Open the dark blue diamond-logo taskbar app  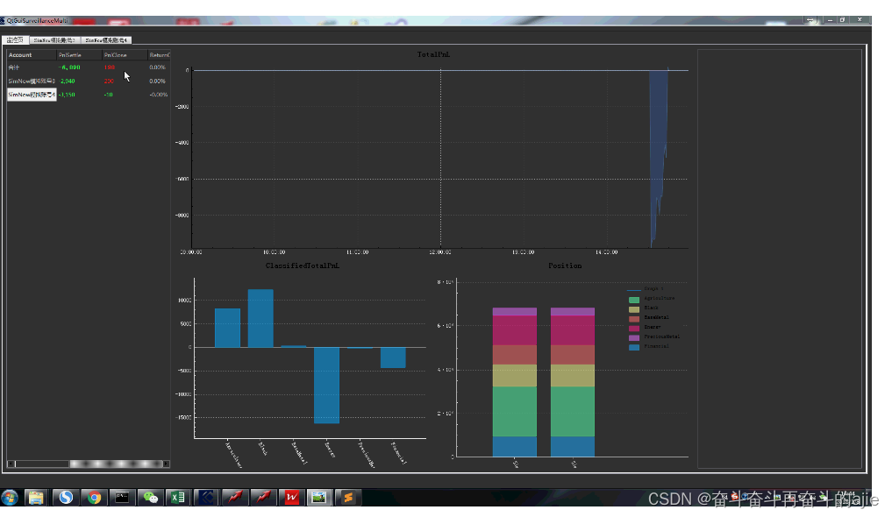[206, 498]
